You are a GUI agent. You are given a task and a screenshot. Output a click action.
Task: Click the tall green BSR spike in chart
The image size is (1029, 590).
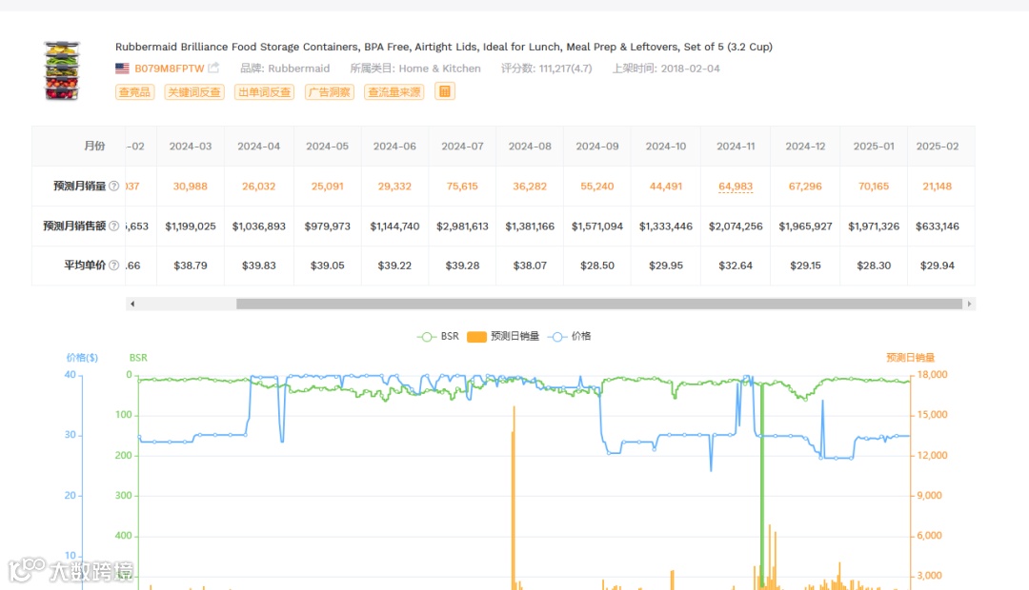(762, 485)
